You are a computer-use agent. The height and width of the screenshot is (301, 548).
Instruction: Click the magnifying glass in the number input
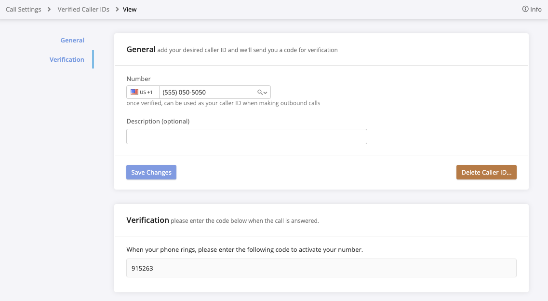pyautogui.click(x=259, y=92)
